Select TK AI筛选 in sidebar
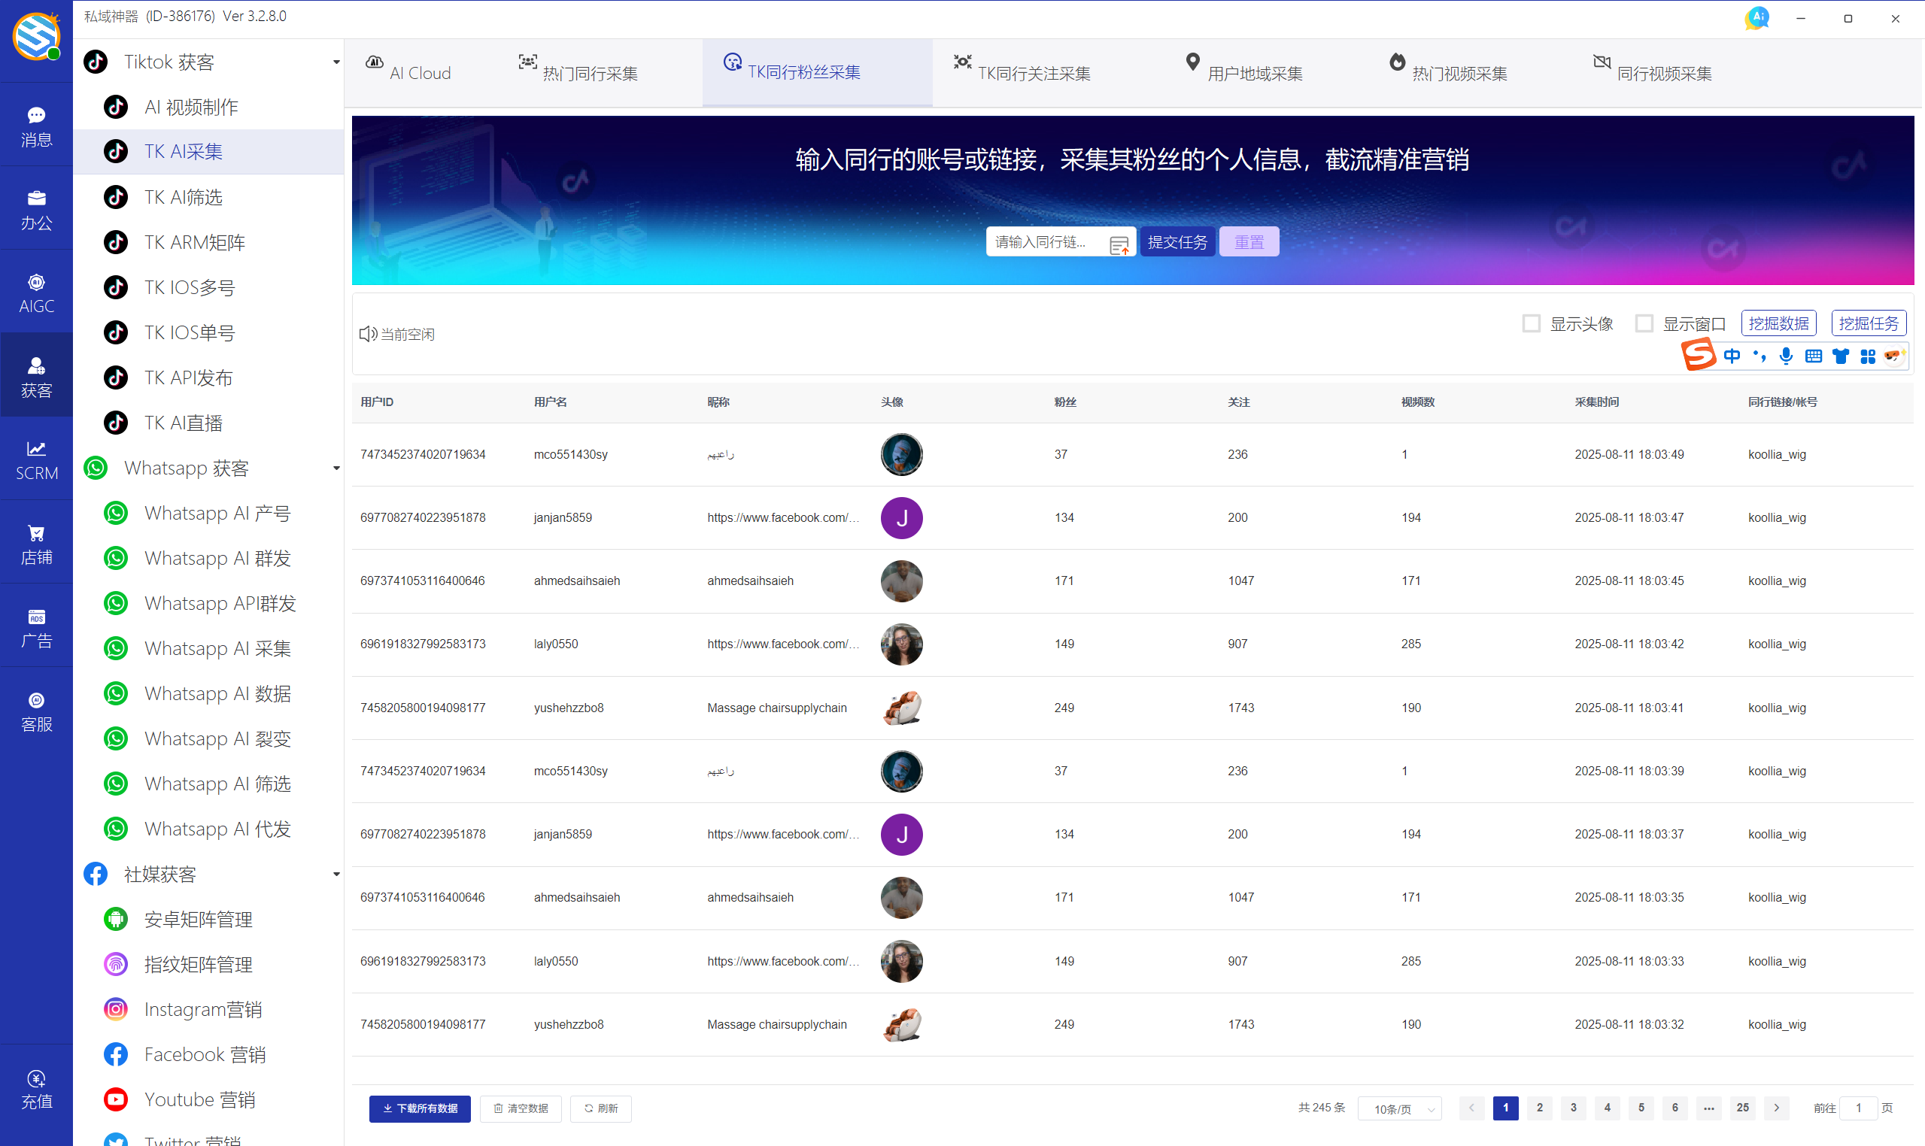Screen dimensions: 1925x1146 (183, 197)
